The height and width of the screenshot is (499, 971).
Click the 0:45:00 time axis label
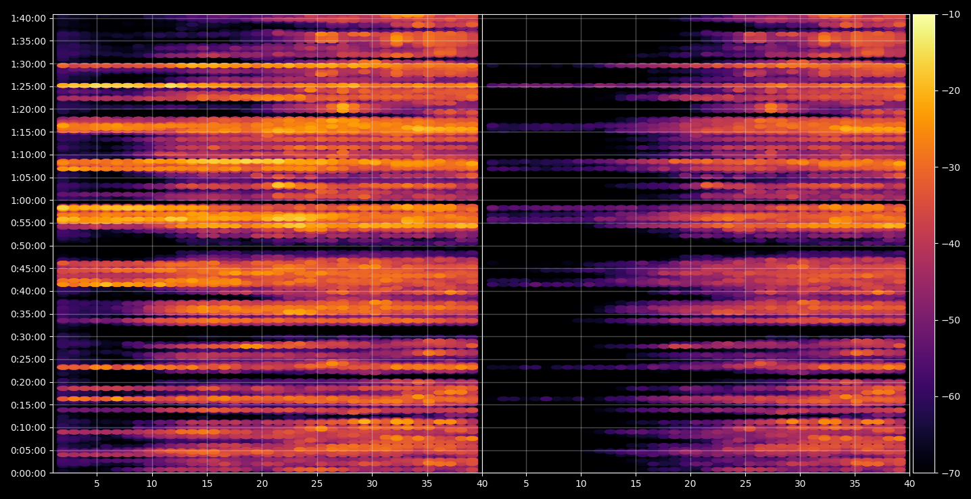pos(28,269)
